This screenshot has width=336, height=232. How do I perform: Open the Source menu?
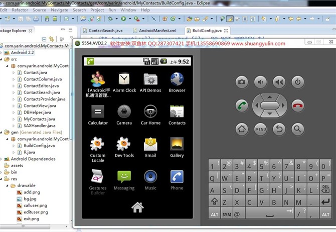pyautogui.click(x=40, y=10)
